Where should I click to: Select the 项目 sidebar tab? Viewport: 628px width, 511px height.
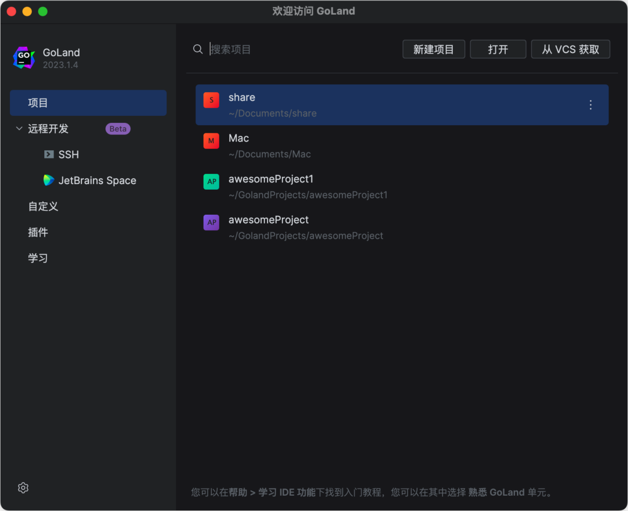[x=88, y=103]
